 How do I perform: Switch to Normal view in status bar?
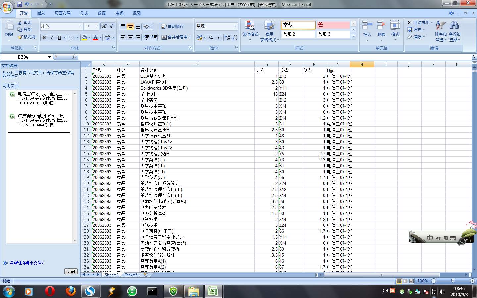point(399,281)
